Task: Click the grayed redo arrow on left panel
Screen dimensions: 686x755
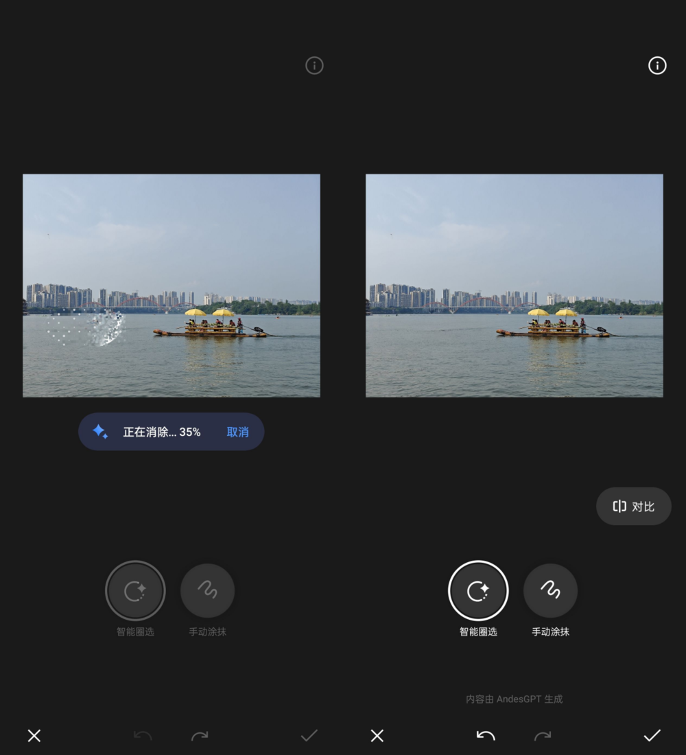Action: (x=199, y=735)
